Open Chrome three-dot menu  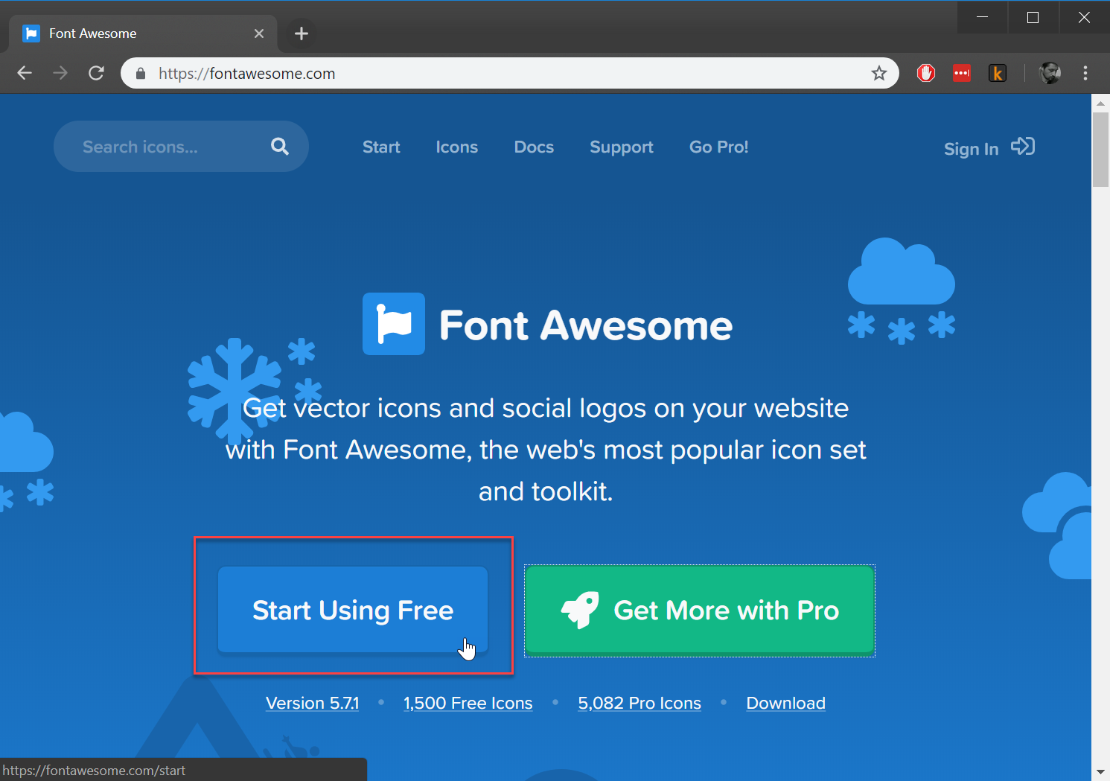pos(1085,73)
